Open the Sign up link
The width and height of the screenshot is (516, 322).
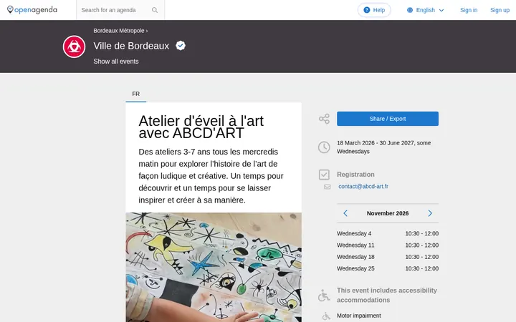pos(500,10)
